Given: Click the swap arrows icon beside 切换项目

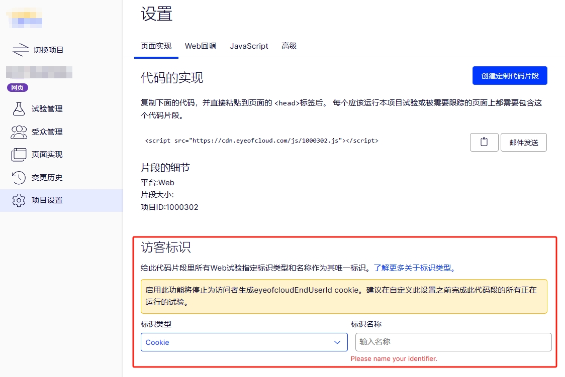Looking at the screenshot, I should (x=21, y=50).
